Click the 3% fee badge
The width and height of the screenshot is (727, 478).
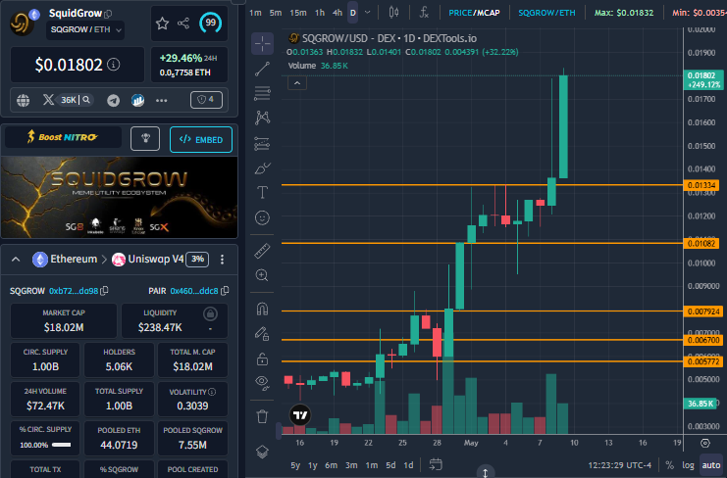point(197,260)
